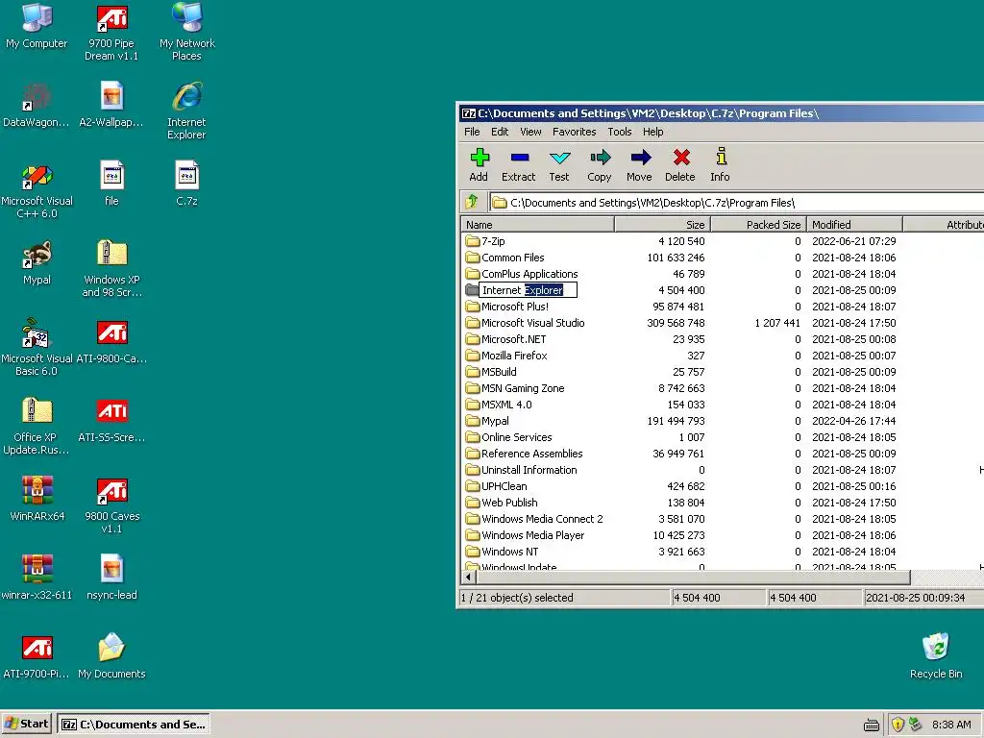This screenshot has height=738, width=984.
Task: Sort by the Modified column header
Action: (854, 225)
